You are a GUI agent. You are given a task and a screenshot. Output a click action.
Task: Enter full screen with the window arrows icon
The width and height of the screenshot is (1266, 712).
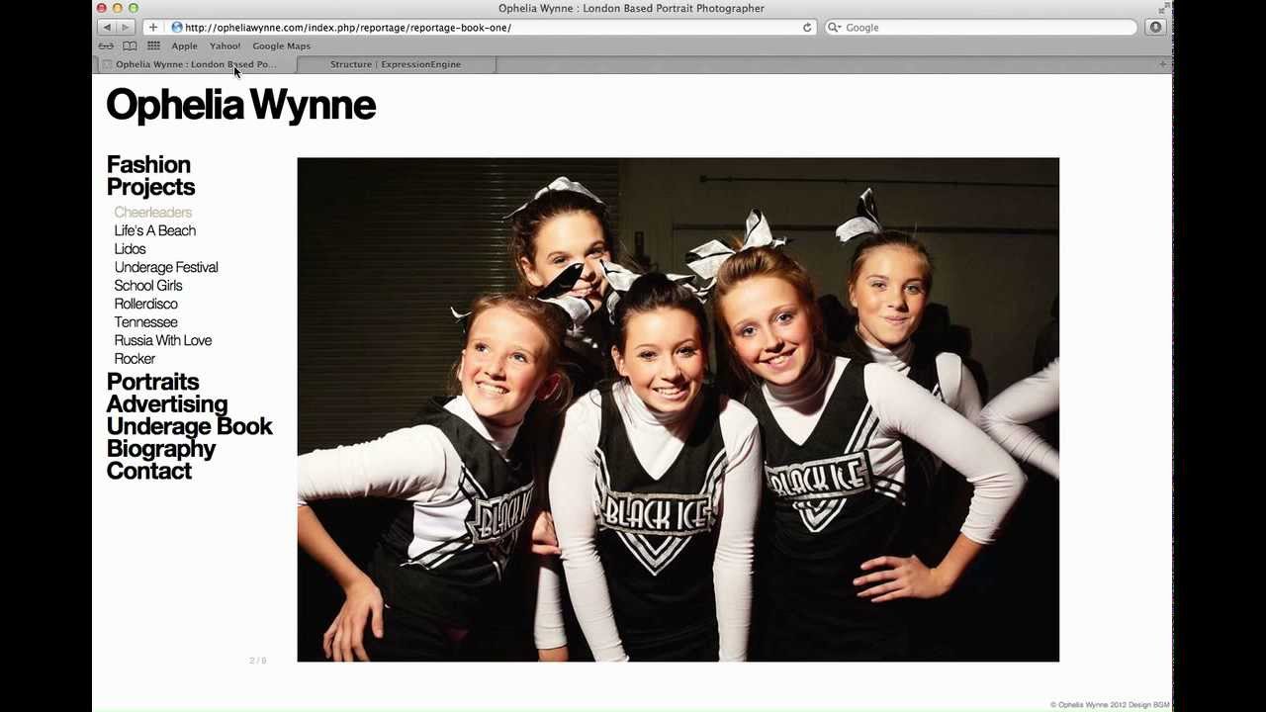tap(1162, 8)
